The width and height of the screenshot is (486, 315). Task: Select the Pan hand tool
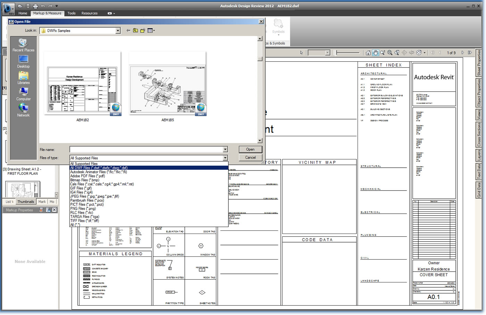[x=375, y=53]
